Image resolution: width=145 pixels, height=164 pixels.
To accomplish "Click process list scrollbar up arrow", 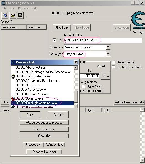I will 76,68.
